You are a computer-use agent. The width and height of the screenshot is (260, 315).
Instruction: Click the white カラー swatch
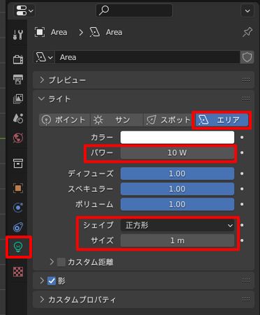click(178, 138)
